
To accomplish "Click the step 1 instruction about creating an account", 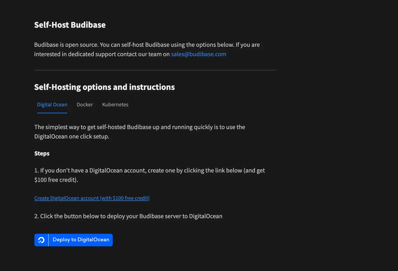I will coord(149,170).
